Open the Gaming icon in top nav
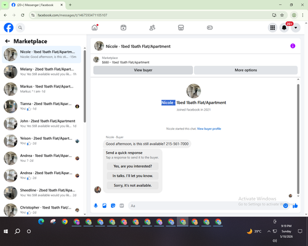 pyautogui.click(x=209, y=28)
